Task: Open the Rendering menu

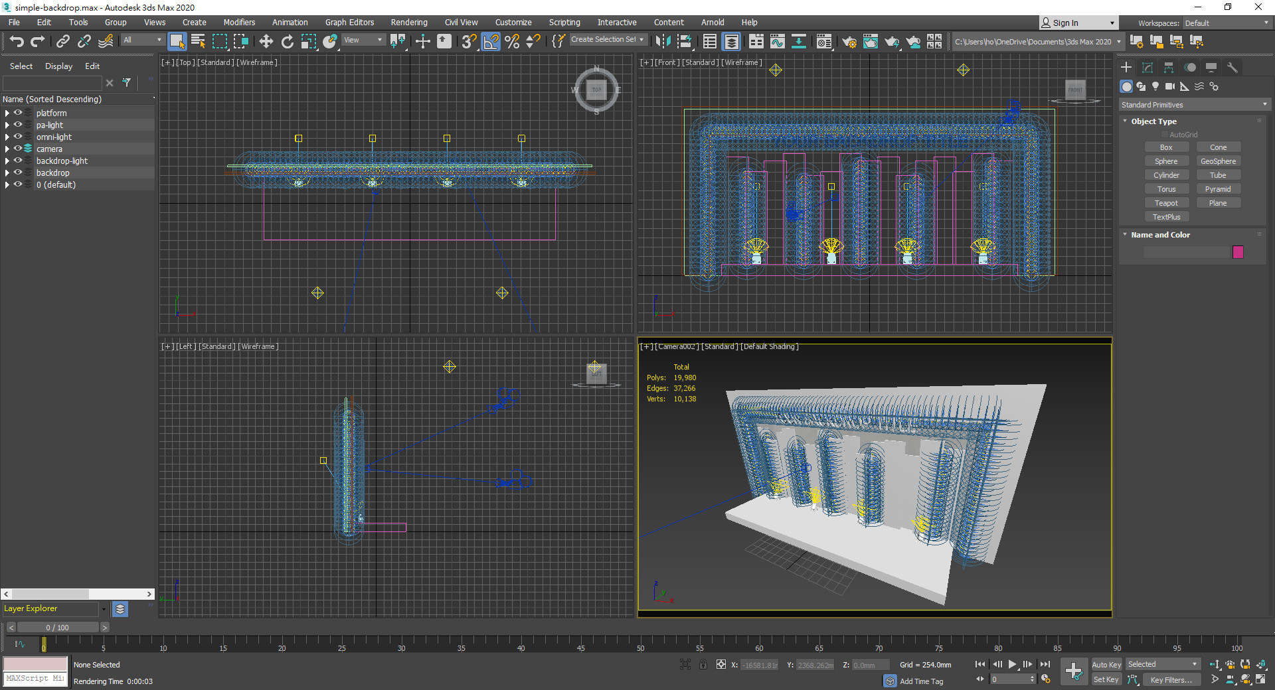Action: pyautogui.click(x=408, y=23)
